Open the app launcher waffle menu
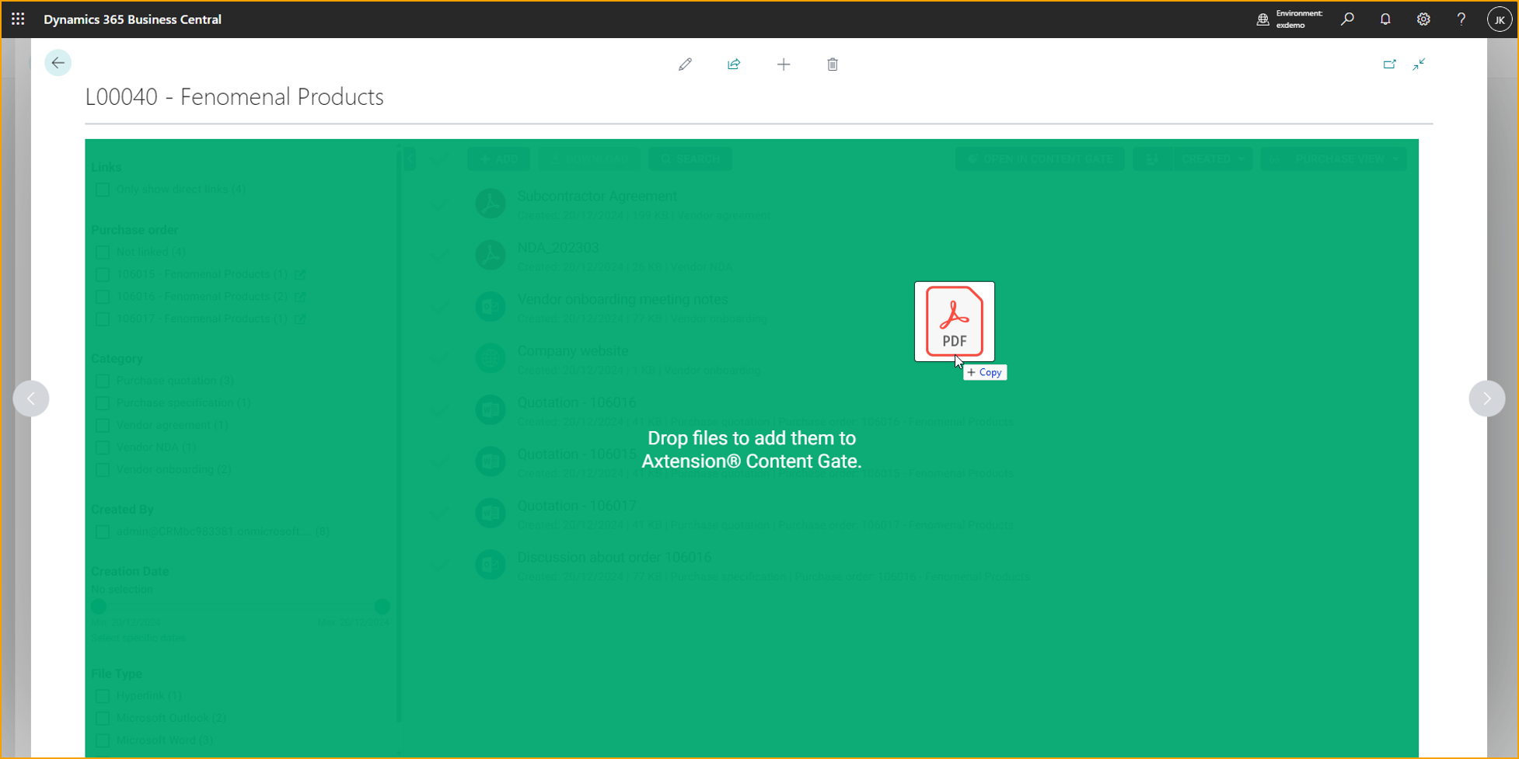1519x759 pixels. [18, 19]
